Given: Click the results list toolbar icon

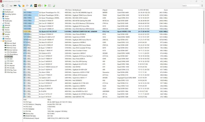Looking at the screenshot, I should [x=50, y=6].
